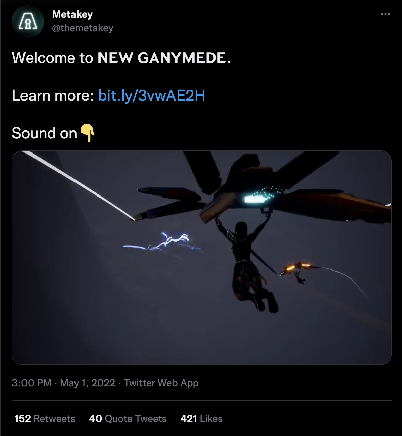
Task: Open the Twitter Web App source link
Action: pos(161,383)
